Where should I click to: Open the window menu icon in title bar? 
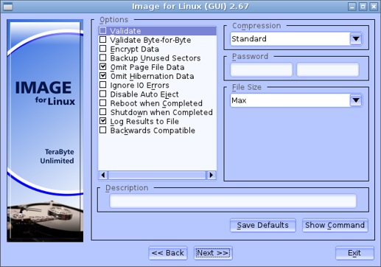click(x=7, y=7)
